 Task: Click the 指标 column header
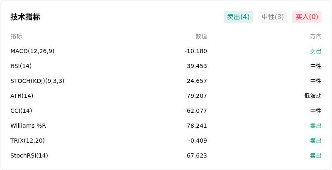tap(16, 36)
